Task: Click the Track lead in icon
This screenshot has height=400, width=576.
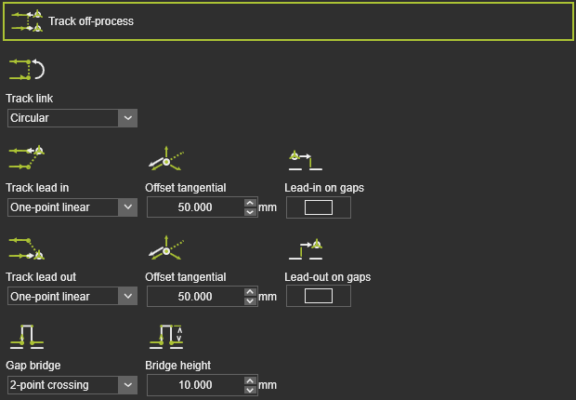Action: 26,157
